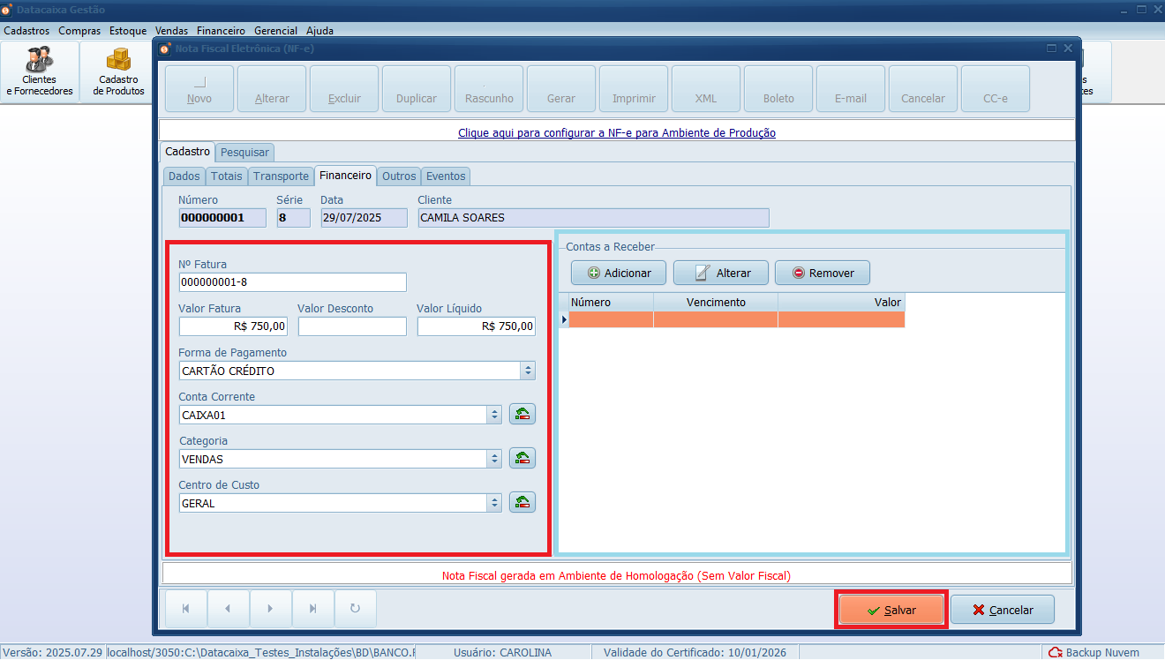
Task: Open the Financeiro menu
Action: pos(221,30)
